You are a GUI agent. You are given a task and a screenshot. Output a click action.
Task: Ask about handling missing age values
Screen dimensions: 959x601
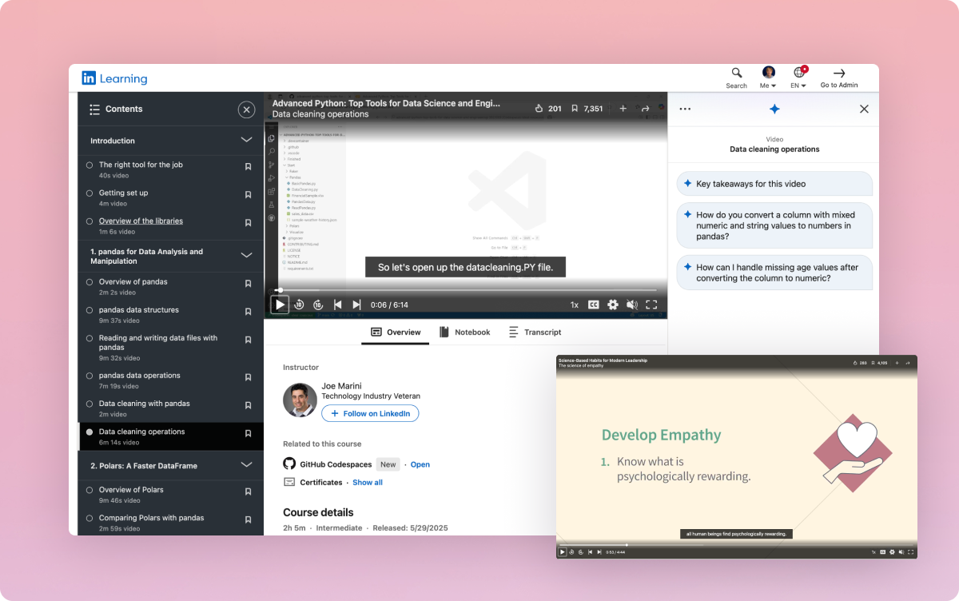tap(774, 273)
